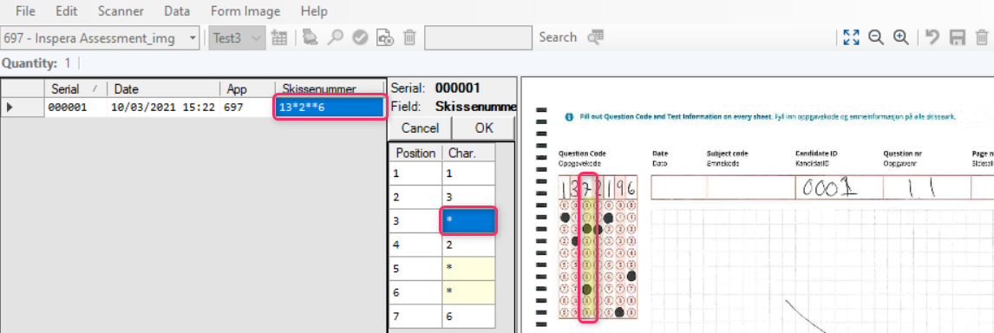
Task: Select the asterisk Char. cell at position 5
Action: (468, 269)
